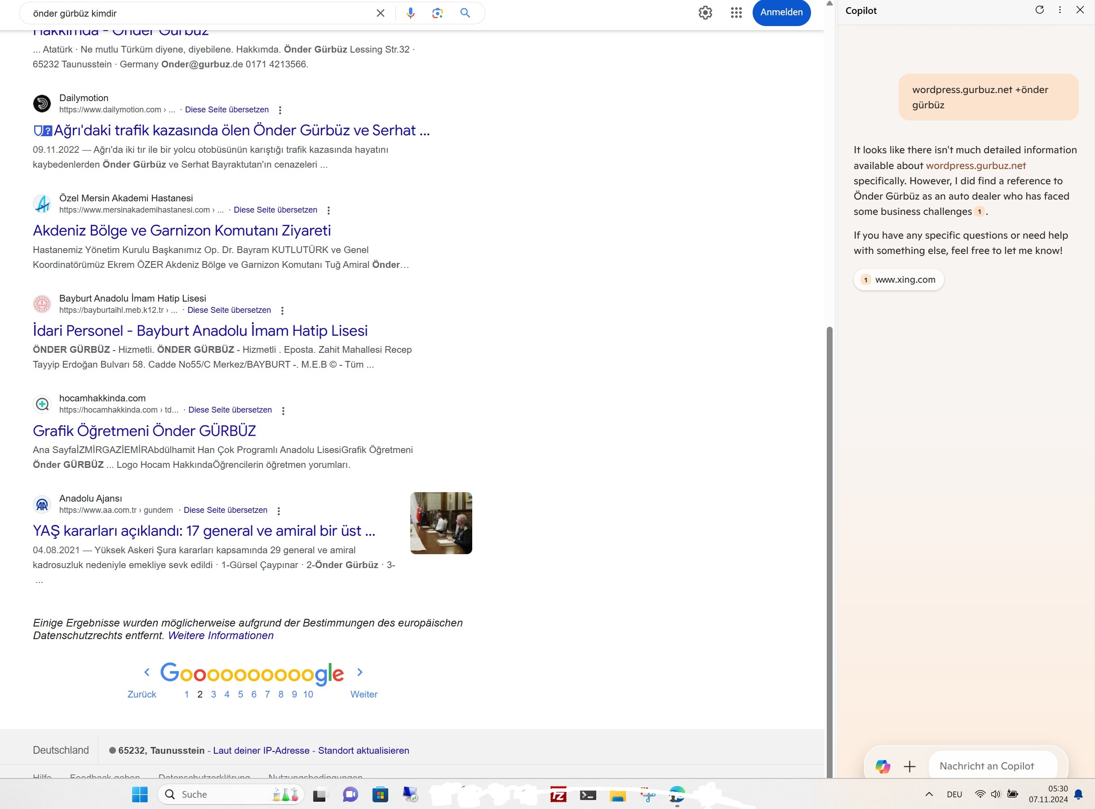Open the Ağrı'daki trafik kazasında result

pos(231,130)
